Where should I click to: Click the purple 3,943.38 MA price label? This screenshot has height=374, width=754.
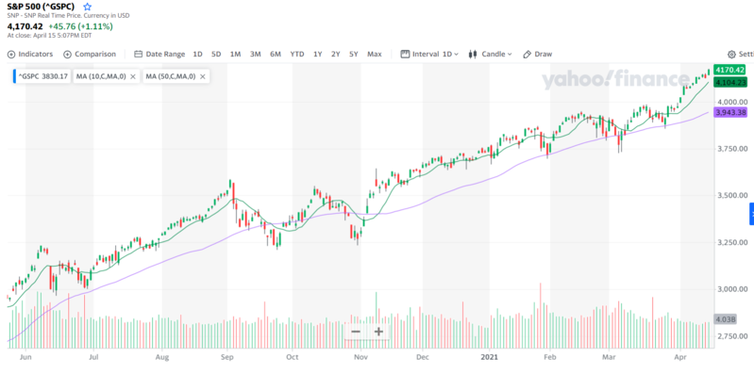coord(730,112)
